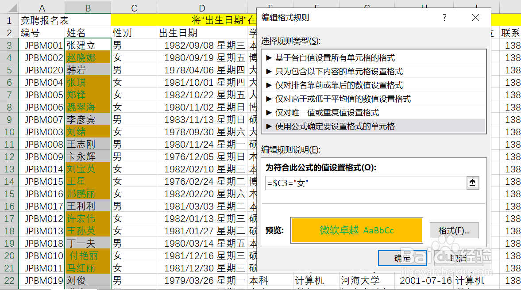Image resolution: width=521 pixels, height=290 pixels.
Task: Click the collapse-dialog icon beside the formula box
Action: click(473, 183)
